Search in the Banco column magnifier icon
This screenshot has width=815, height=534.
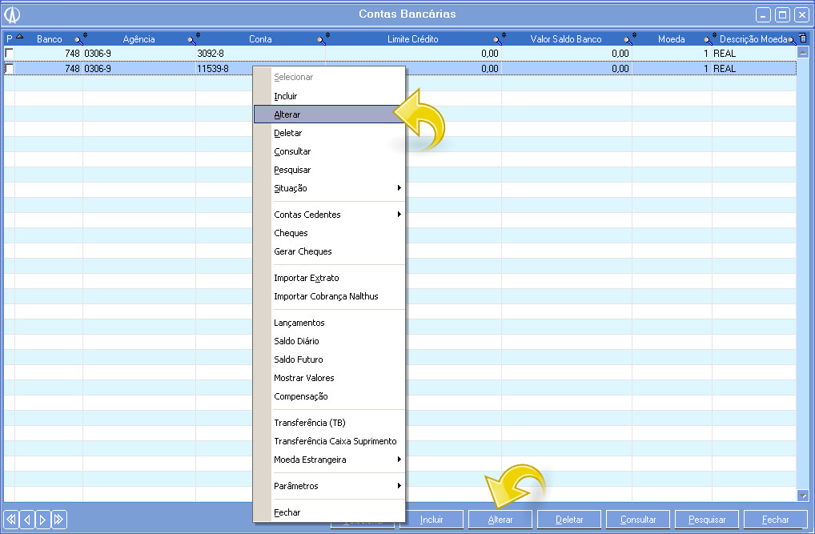click(x=78, y=40)
